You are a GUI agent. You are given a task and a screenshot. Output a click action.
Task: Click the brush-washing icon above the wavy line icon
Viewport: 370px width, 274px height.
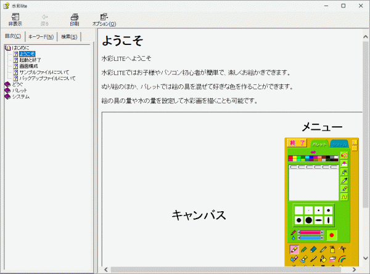pos(344,188)
